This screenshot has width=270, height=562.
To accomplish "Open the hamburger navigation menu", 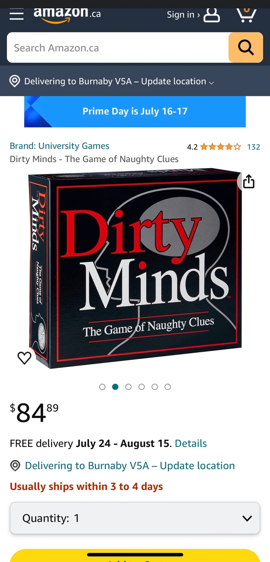I will click(x=16, y=15).
